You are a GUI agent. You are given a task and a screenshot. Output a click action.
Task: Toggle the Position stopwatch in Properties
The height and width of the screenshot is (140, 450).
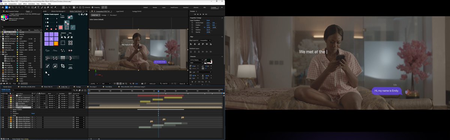[192, 25]
